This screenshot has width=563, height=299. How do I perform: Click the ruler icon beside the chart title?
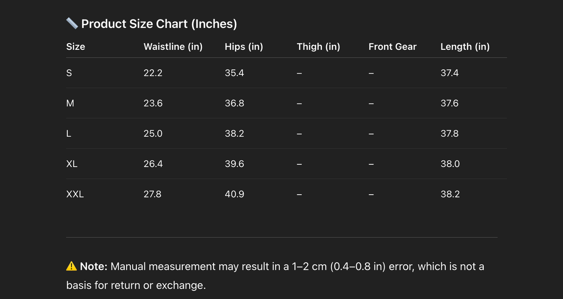click(x=72, y=23)
